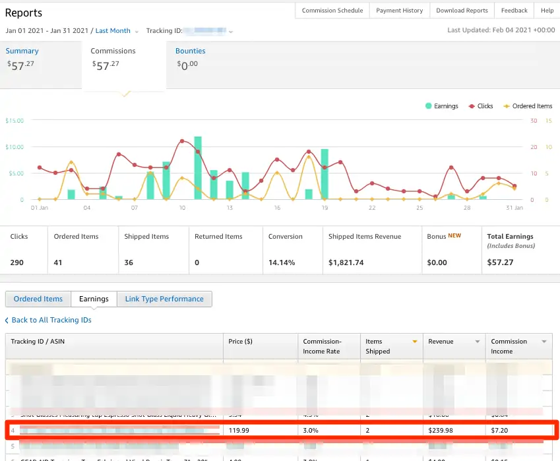Open the Ordered Items report tab
The width and height of the screenshot is (560, 461).
point(38,299)
